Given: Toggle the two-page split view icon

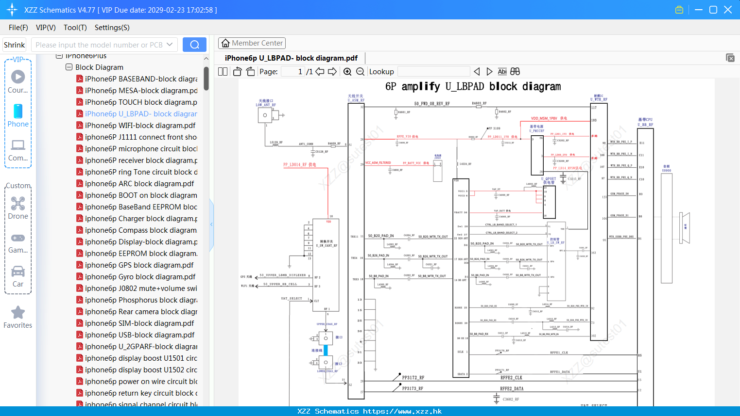Looking at the screenshot, I should pos(223,72).
